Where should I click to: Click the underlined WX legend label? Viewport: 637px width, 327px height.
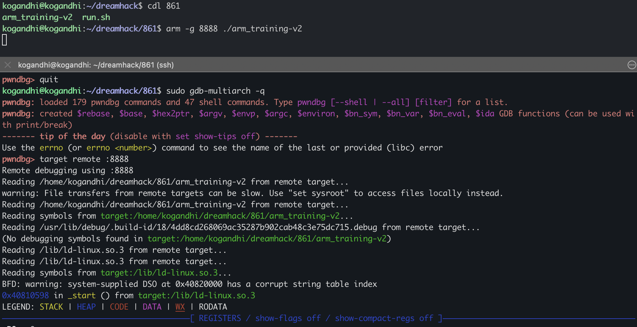pos(180,307)
